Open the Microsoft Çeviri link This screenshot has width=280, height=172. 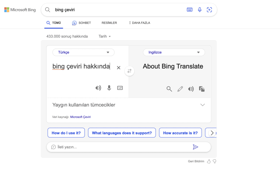click(x=81, y=117)
